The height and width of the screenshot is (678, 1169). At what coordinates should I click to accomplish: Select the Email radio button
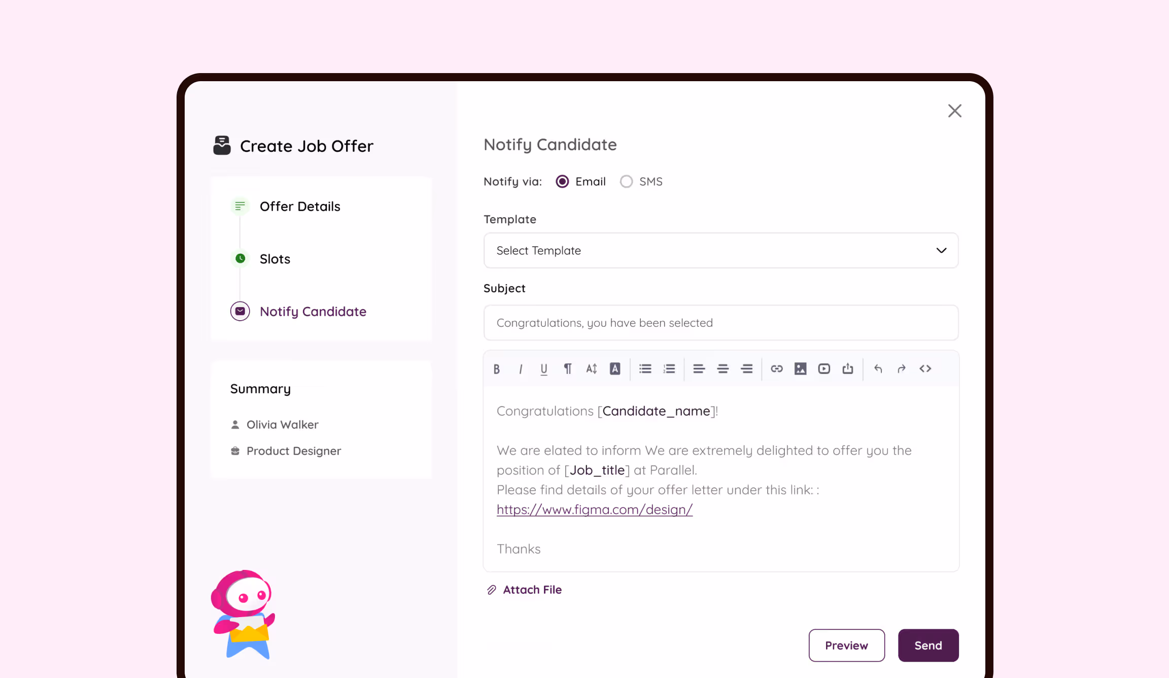pyautogui.click(x=562, y=182)
